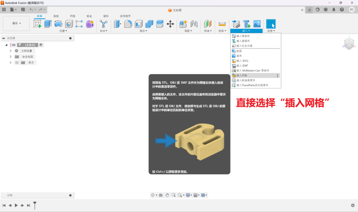
Task: Click the Insert Fastener toolbar icon
Action: click(x=247, y=24)
